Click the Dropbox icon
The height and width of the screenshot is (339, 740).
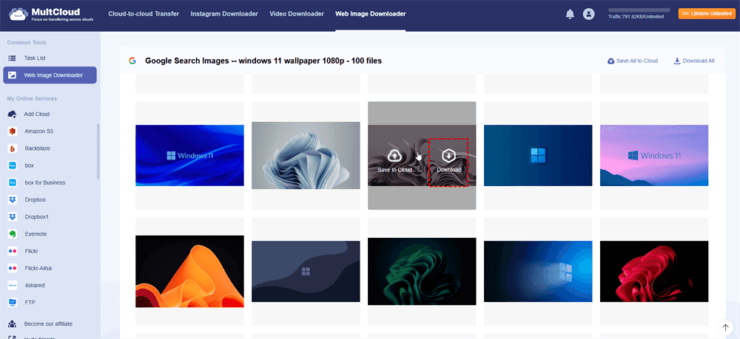pos(13,199)
